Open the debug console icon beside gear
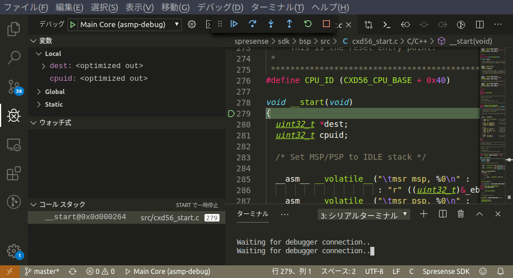Screen dimensions: 513x278 (x=209, y=24)
